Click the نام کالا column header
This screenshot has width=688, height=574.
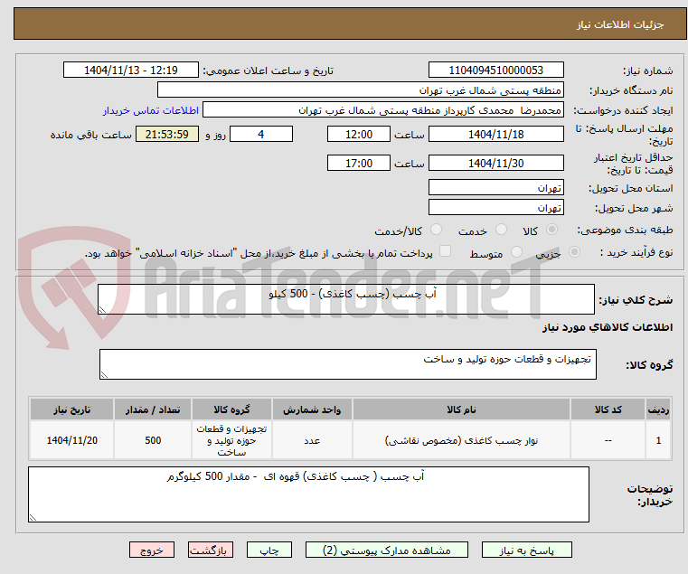[461, 409]
